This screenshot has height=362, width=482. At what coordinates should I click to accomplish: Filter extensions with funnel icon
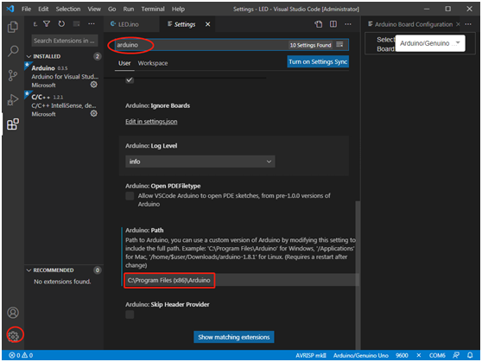tap(47, 23)
